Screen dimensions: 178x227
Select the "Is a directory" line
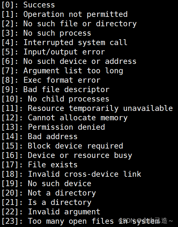60,202
